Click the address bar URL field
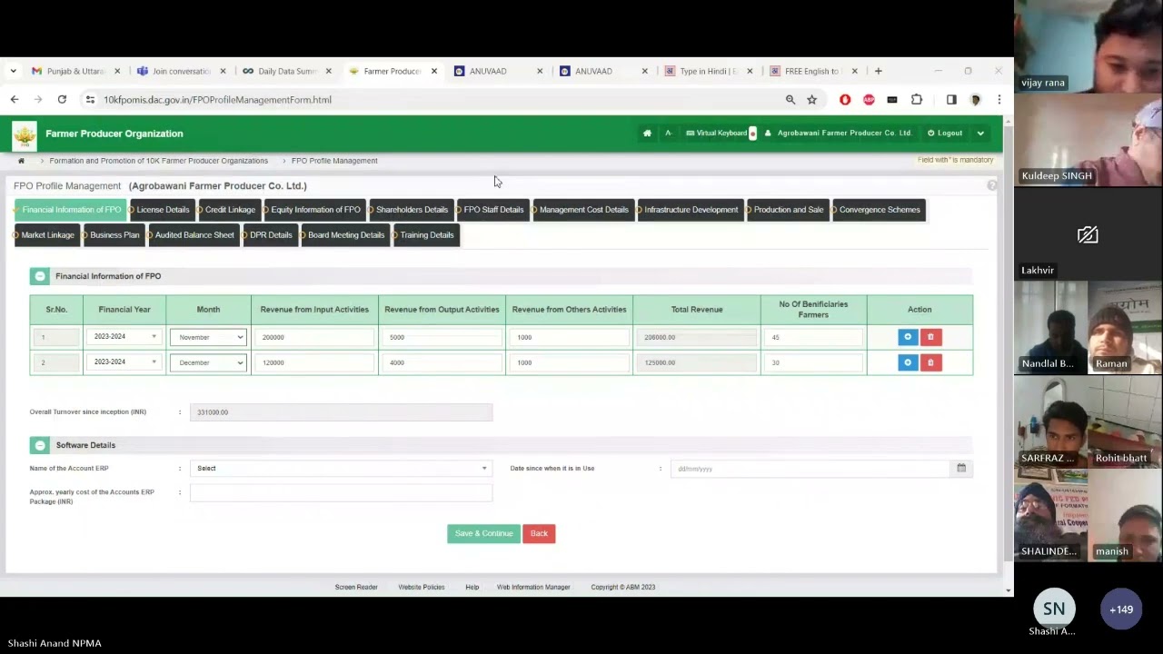 pyautogui.click(x=436, y=100)
